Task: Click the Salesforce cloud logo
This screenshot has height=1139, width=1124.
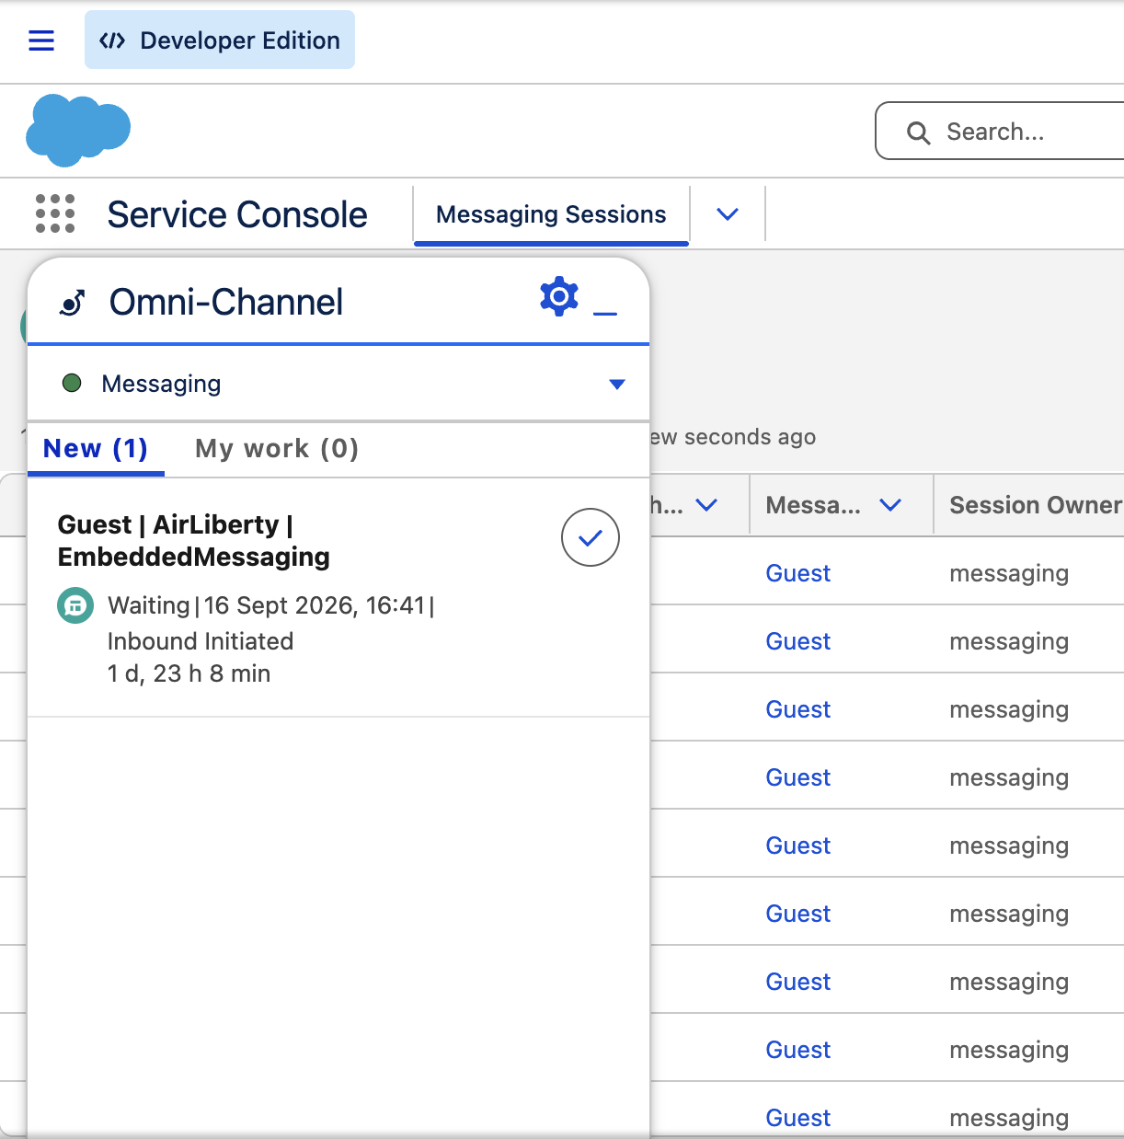Action: [78, 130]
